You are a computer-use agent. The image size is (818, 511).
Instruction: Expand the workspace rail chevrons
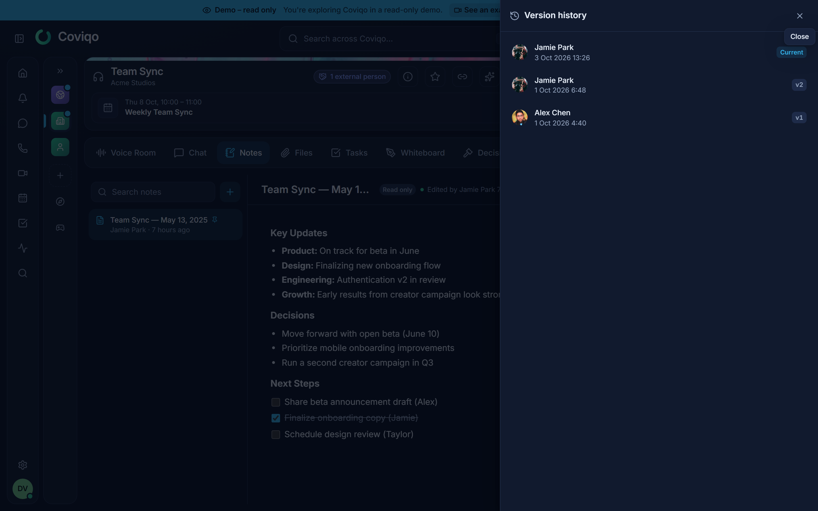click(60, 71)
